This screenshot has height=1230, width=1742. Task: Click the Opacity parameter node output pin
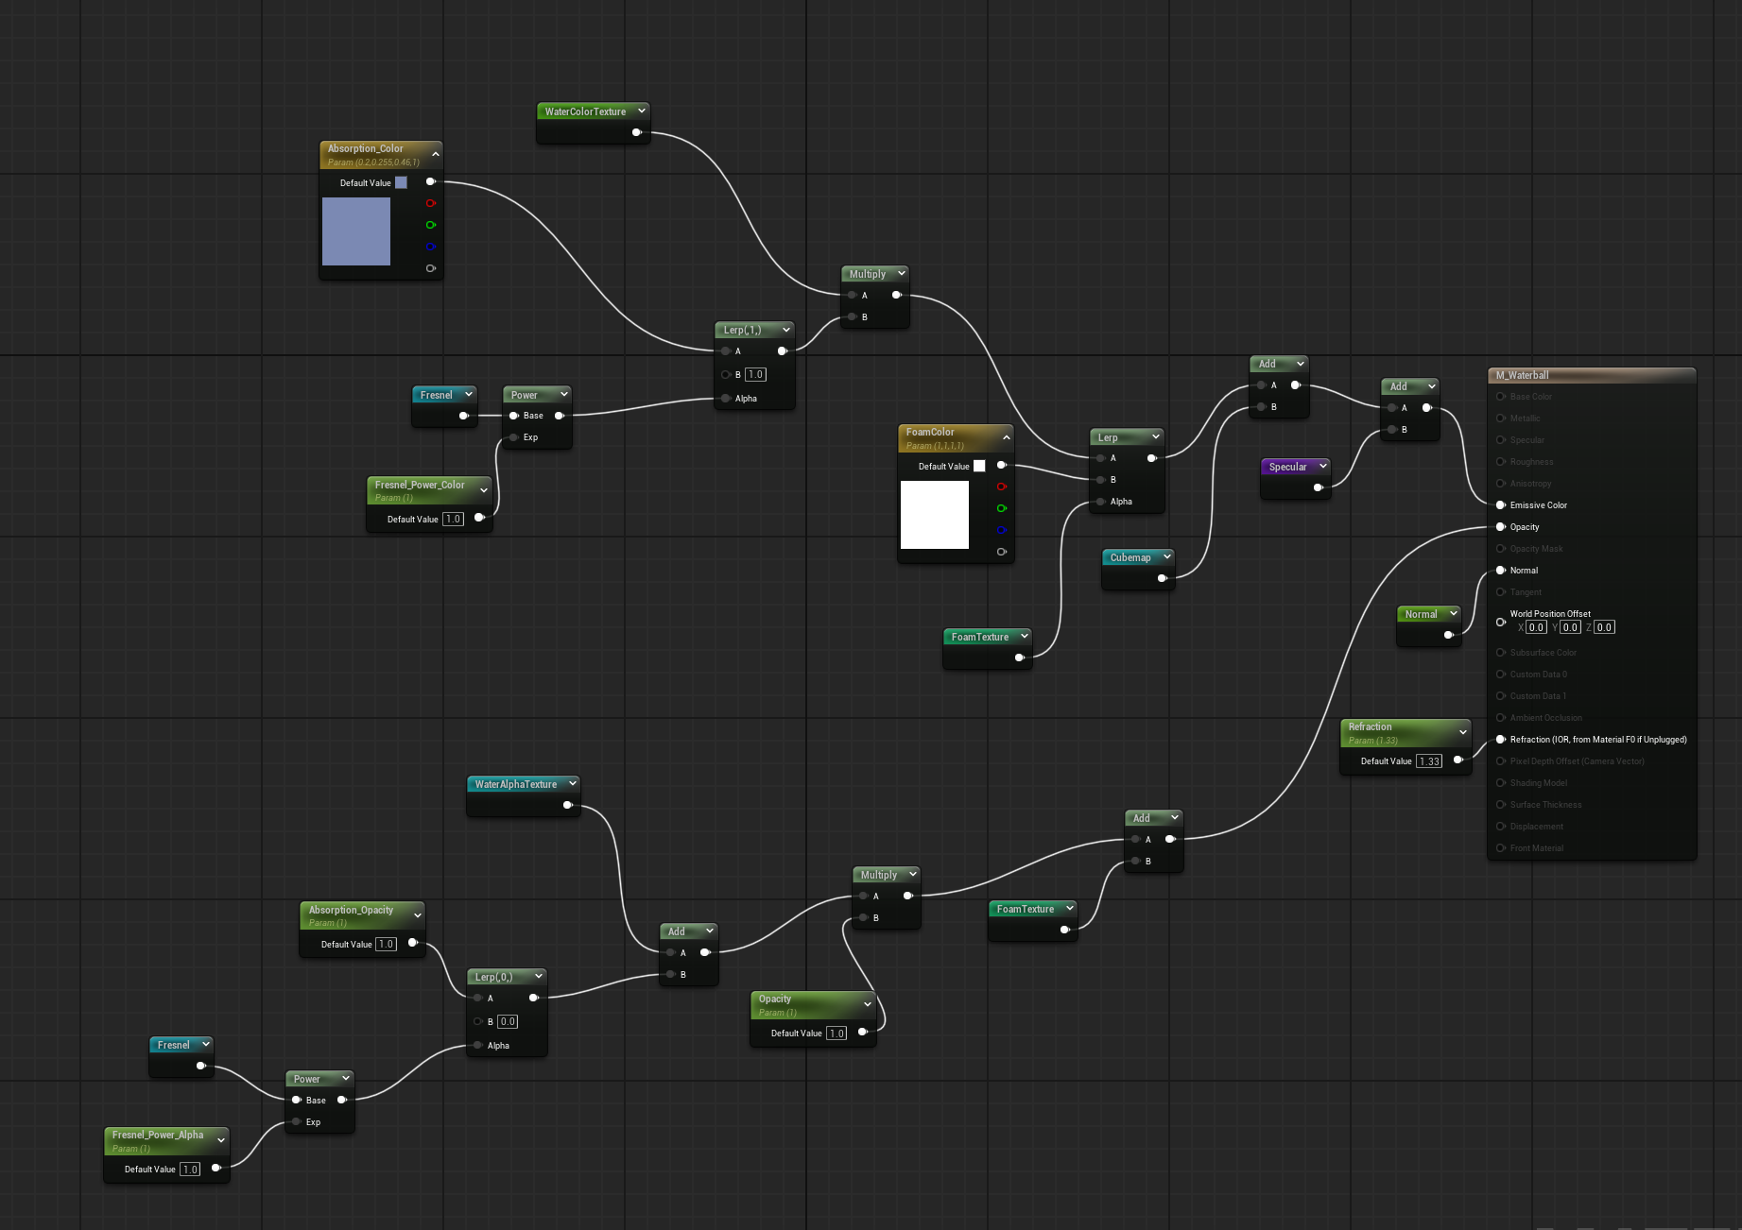tap(863, 1032)
